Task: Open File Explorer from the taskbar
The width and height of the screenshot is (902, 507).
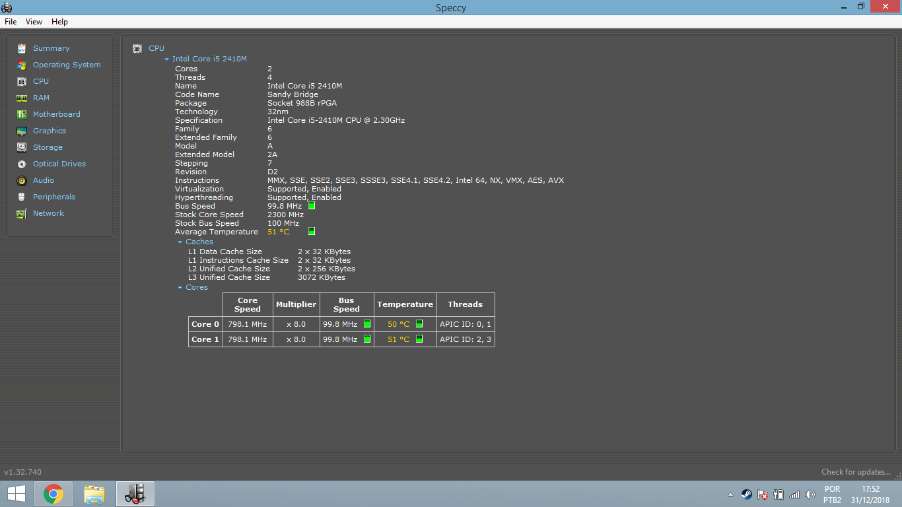Action: point(94,494)
